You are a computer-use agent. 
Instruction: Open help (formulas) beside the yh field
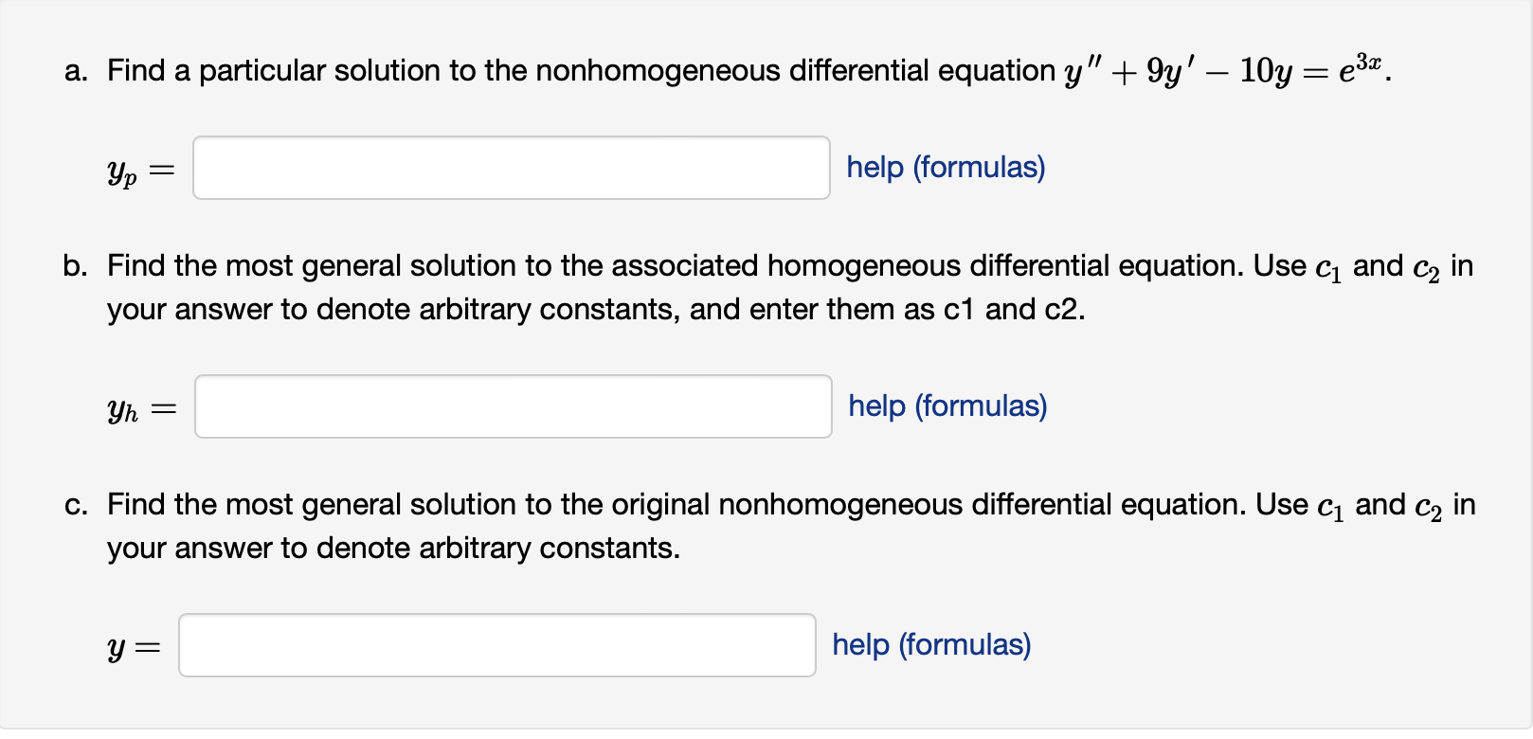[948, 406]
